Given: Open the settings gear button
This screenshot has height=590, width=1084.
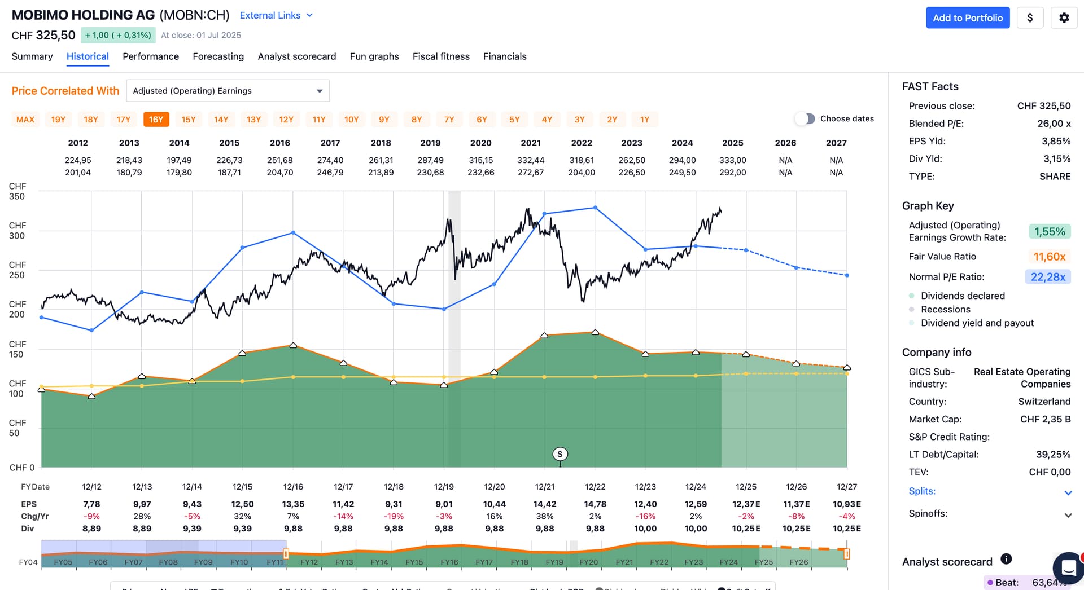Looking at the screenshot, I should point(1064,18).
